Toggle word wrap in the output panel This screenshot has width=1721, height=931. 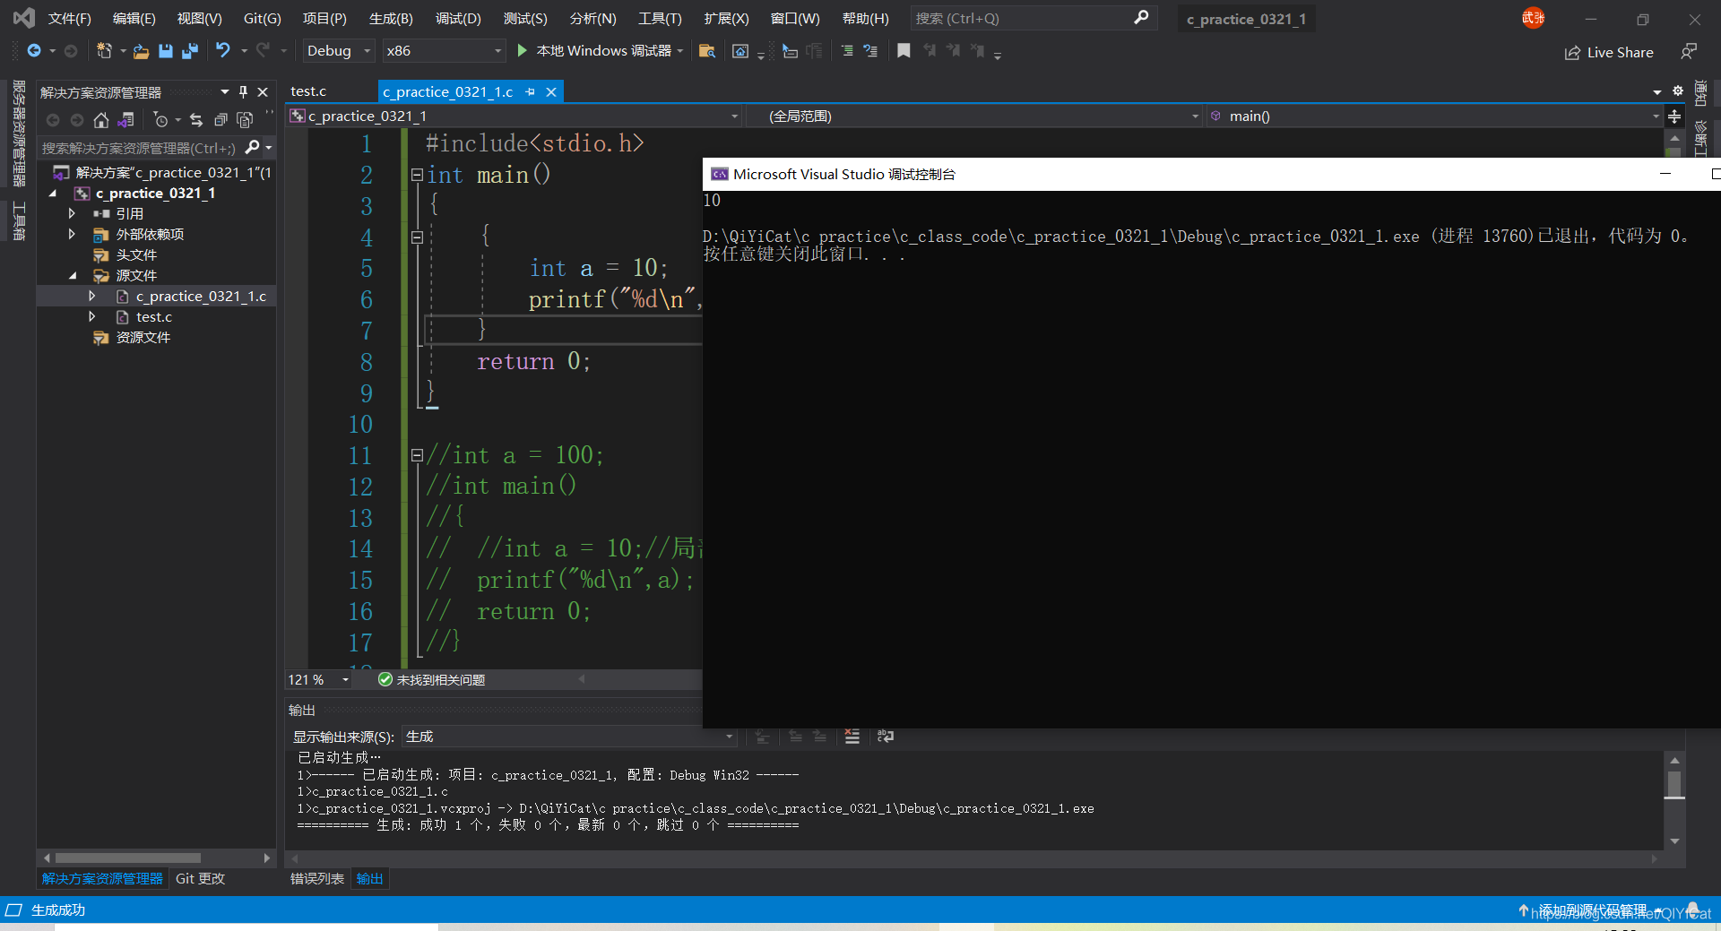(886, 737)
